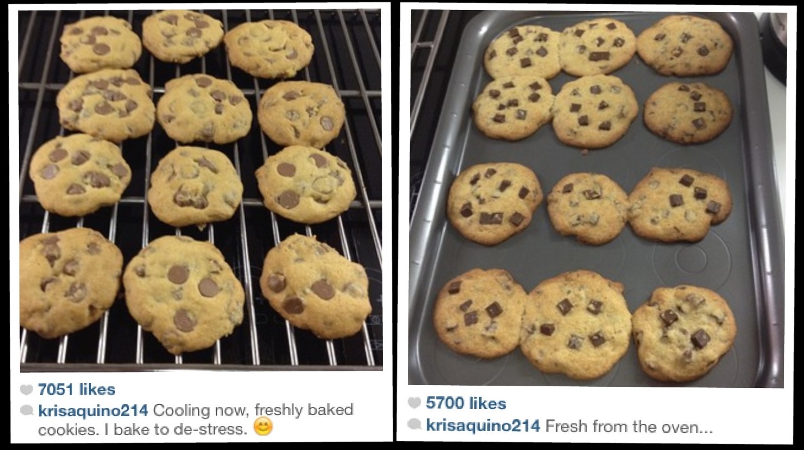Open the 5700 likes list
This screenshot has height=450, width=804.
click(466, 403)
